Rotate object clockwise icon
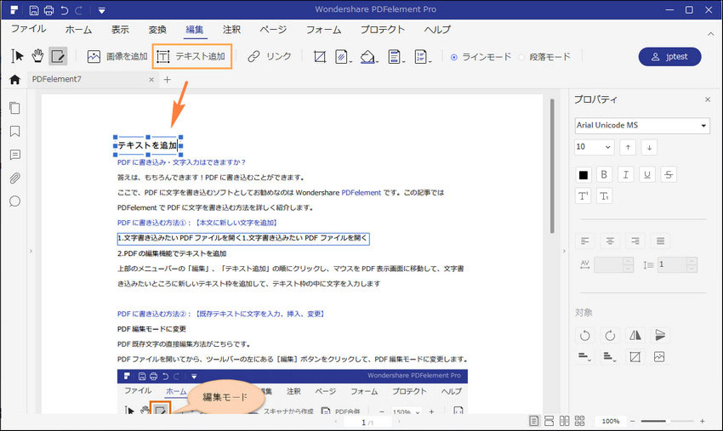 pyautogui.click(x=610, y=336)
